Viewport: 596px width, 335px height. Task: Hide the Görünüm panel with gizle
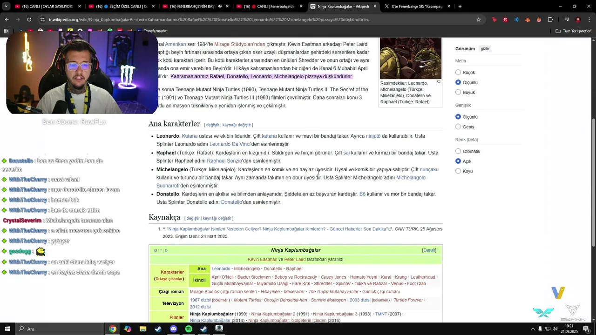pos(485,49)
